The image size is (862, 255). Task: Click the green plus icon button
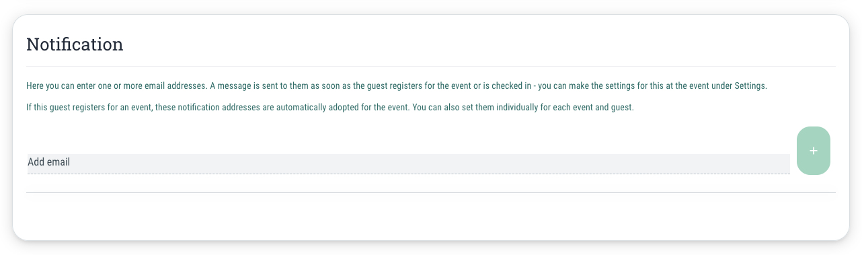813,151
